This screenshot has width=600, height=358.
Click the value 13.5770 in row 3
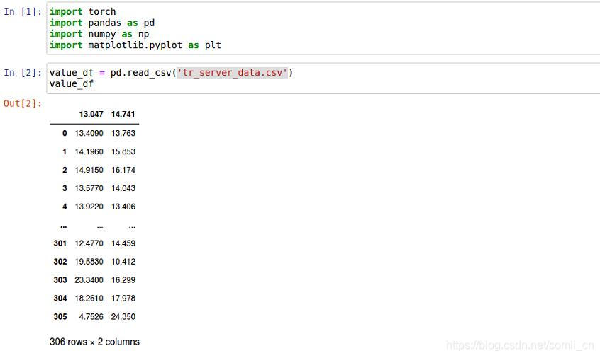tap(89, 188)
